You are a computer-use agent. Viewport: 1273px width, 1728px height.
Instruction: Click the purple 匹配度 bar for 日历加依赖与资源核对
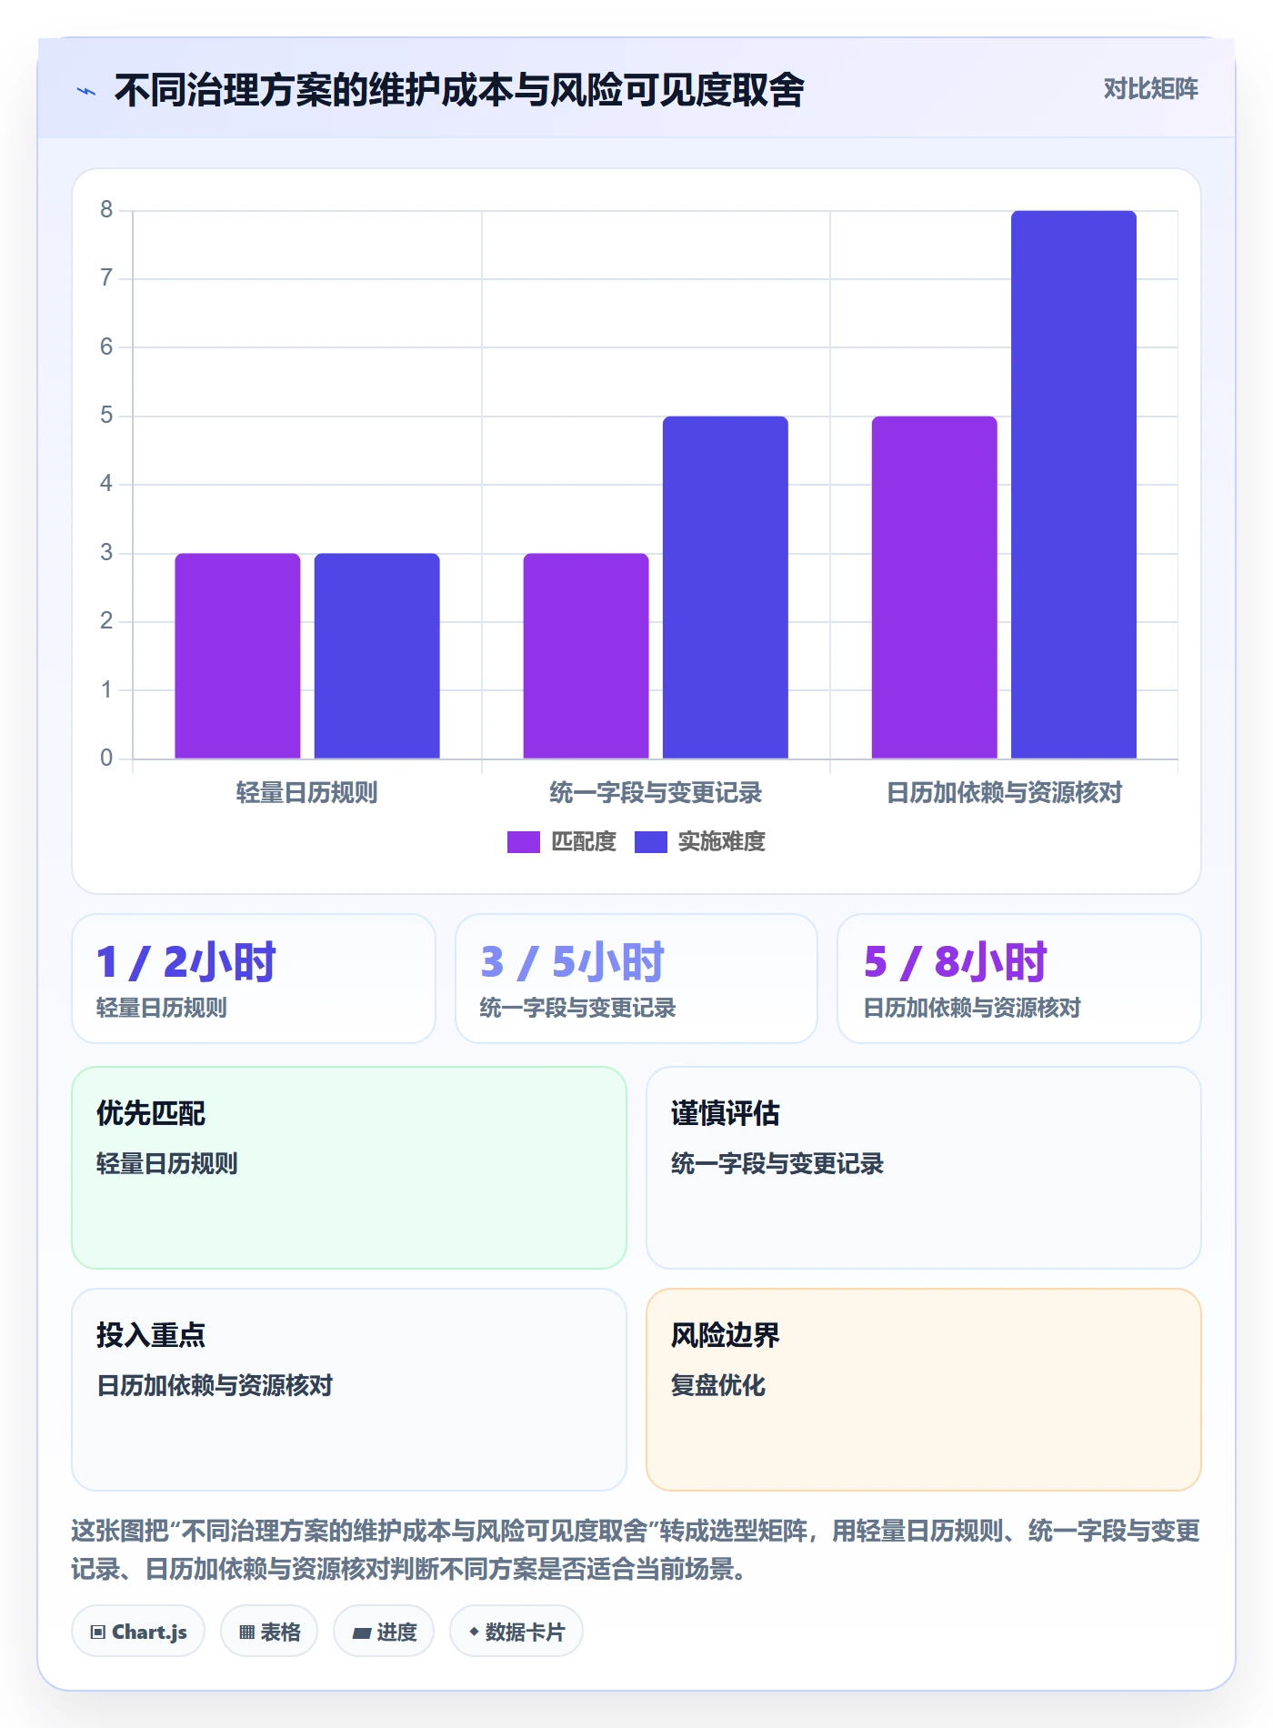[x=935, y=588]
